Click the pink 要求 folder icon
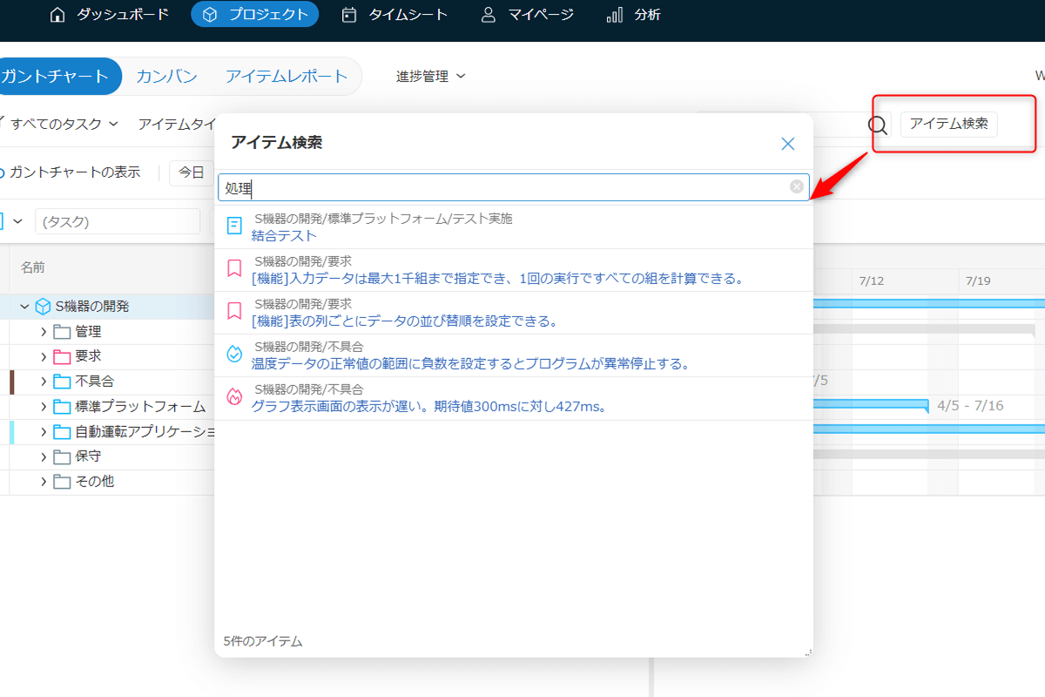 point(61,356)
